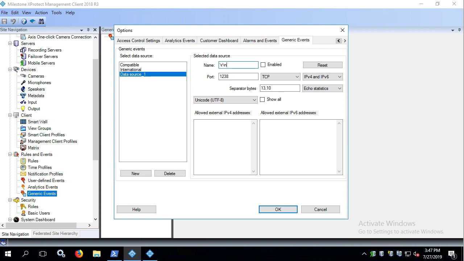This screenshot has height=261, width=464.
Task: Click the Separator bytes field
Action: point(280,88)
